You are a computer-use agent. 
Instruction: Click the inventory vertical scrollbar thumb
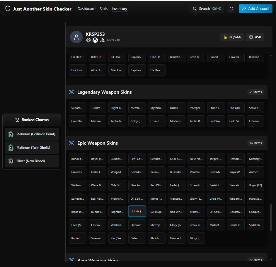click(271, 218)
